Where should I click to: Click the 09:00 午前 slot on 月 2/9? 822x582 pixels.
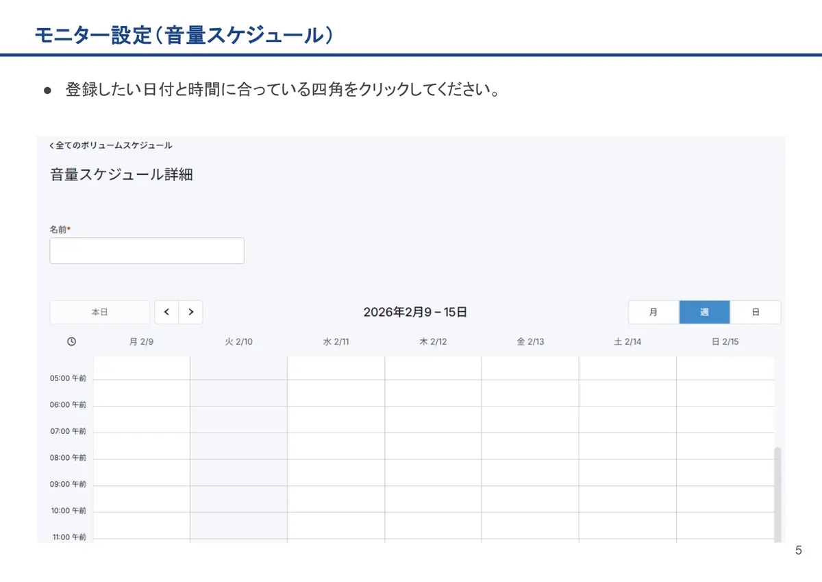[x=142, y=499]
